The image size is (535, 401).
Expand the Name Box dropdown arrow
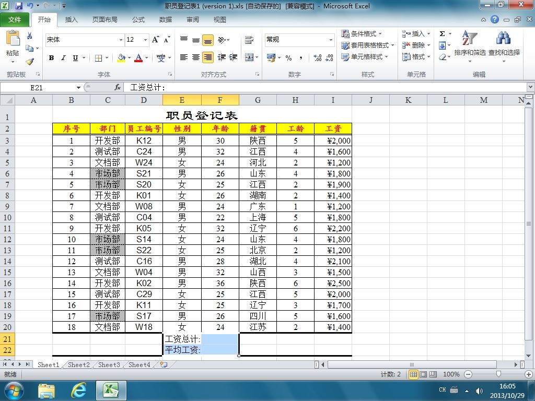tap(78, 88)
